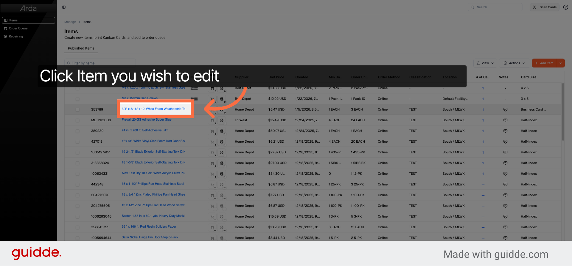Screen dimensions: 572x266
Task: Open the Actions dropdown menu
Action: pyautogui.click(x=514, y=63)
